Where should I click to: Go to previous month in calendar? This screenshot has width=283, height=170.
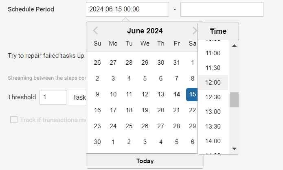[x=95, y=31]
